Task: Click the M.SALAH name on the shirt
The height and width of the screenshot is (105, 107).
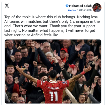Action: (53, 88)
